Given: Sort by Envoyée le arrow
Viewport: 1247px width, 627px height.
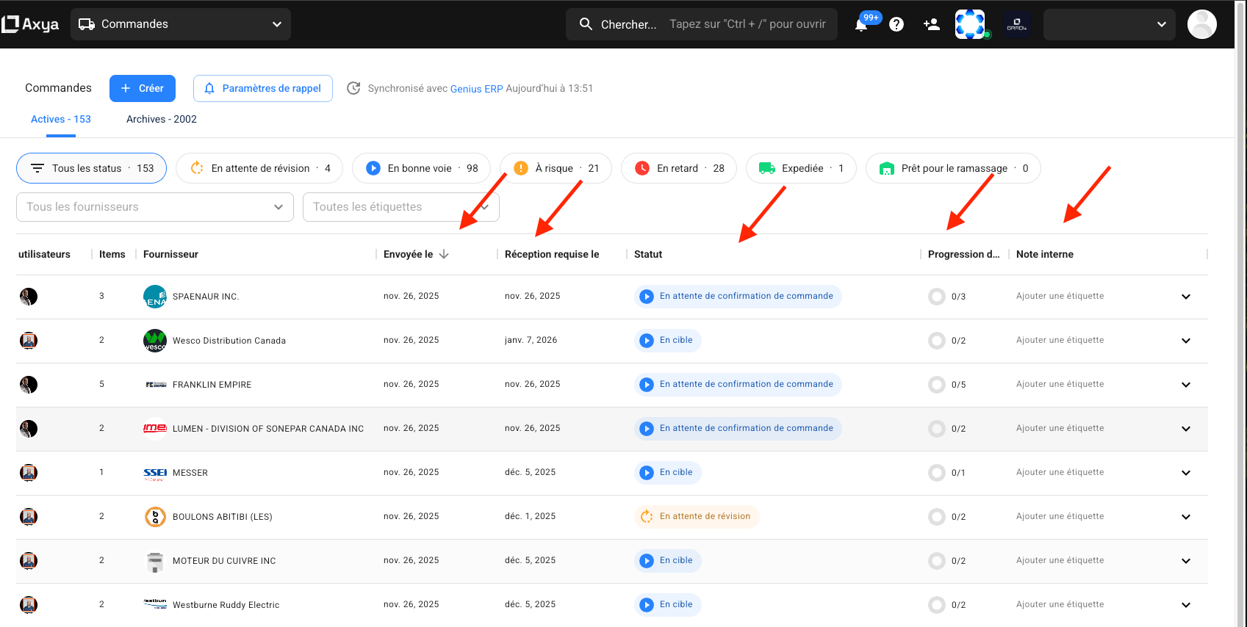Looking at the screenshot, I should click(444, 254).
